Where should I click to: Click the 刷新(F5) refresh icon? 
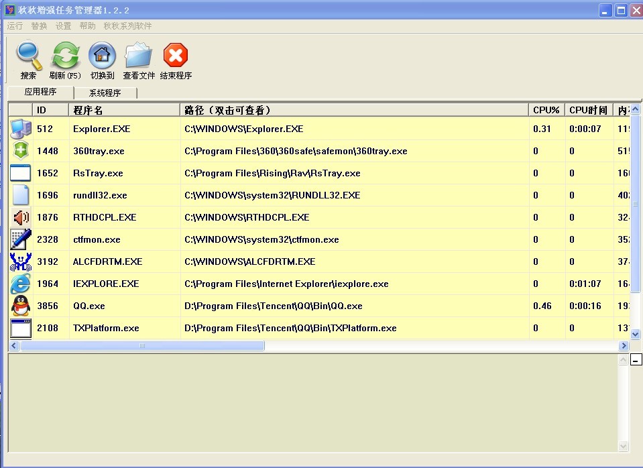64,55
